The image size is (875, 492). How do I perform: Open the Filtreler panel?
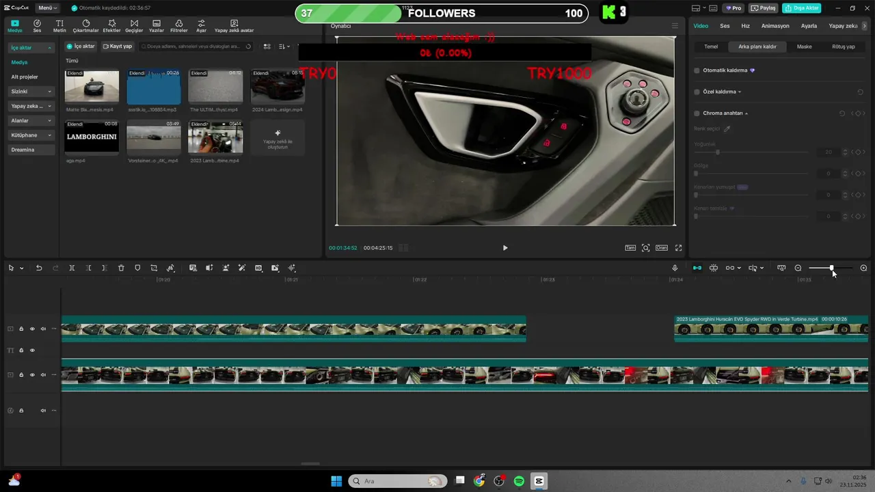point(178,26)
